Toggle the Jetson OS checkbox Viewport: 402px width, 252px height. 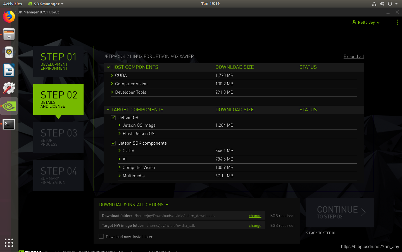coord(113,118)
